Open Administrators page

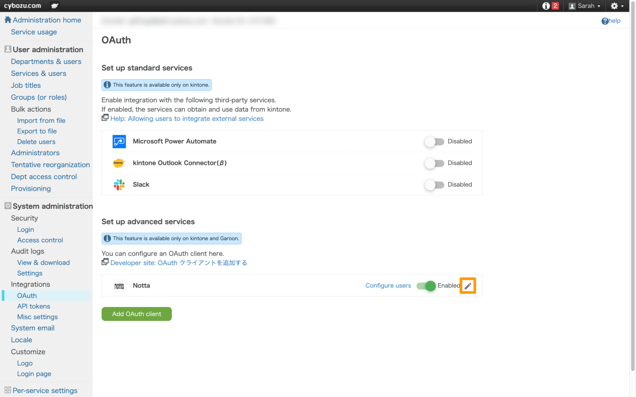[x=35, y=153]
